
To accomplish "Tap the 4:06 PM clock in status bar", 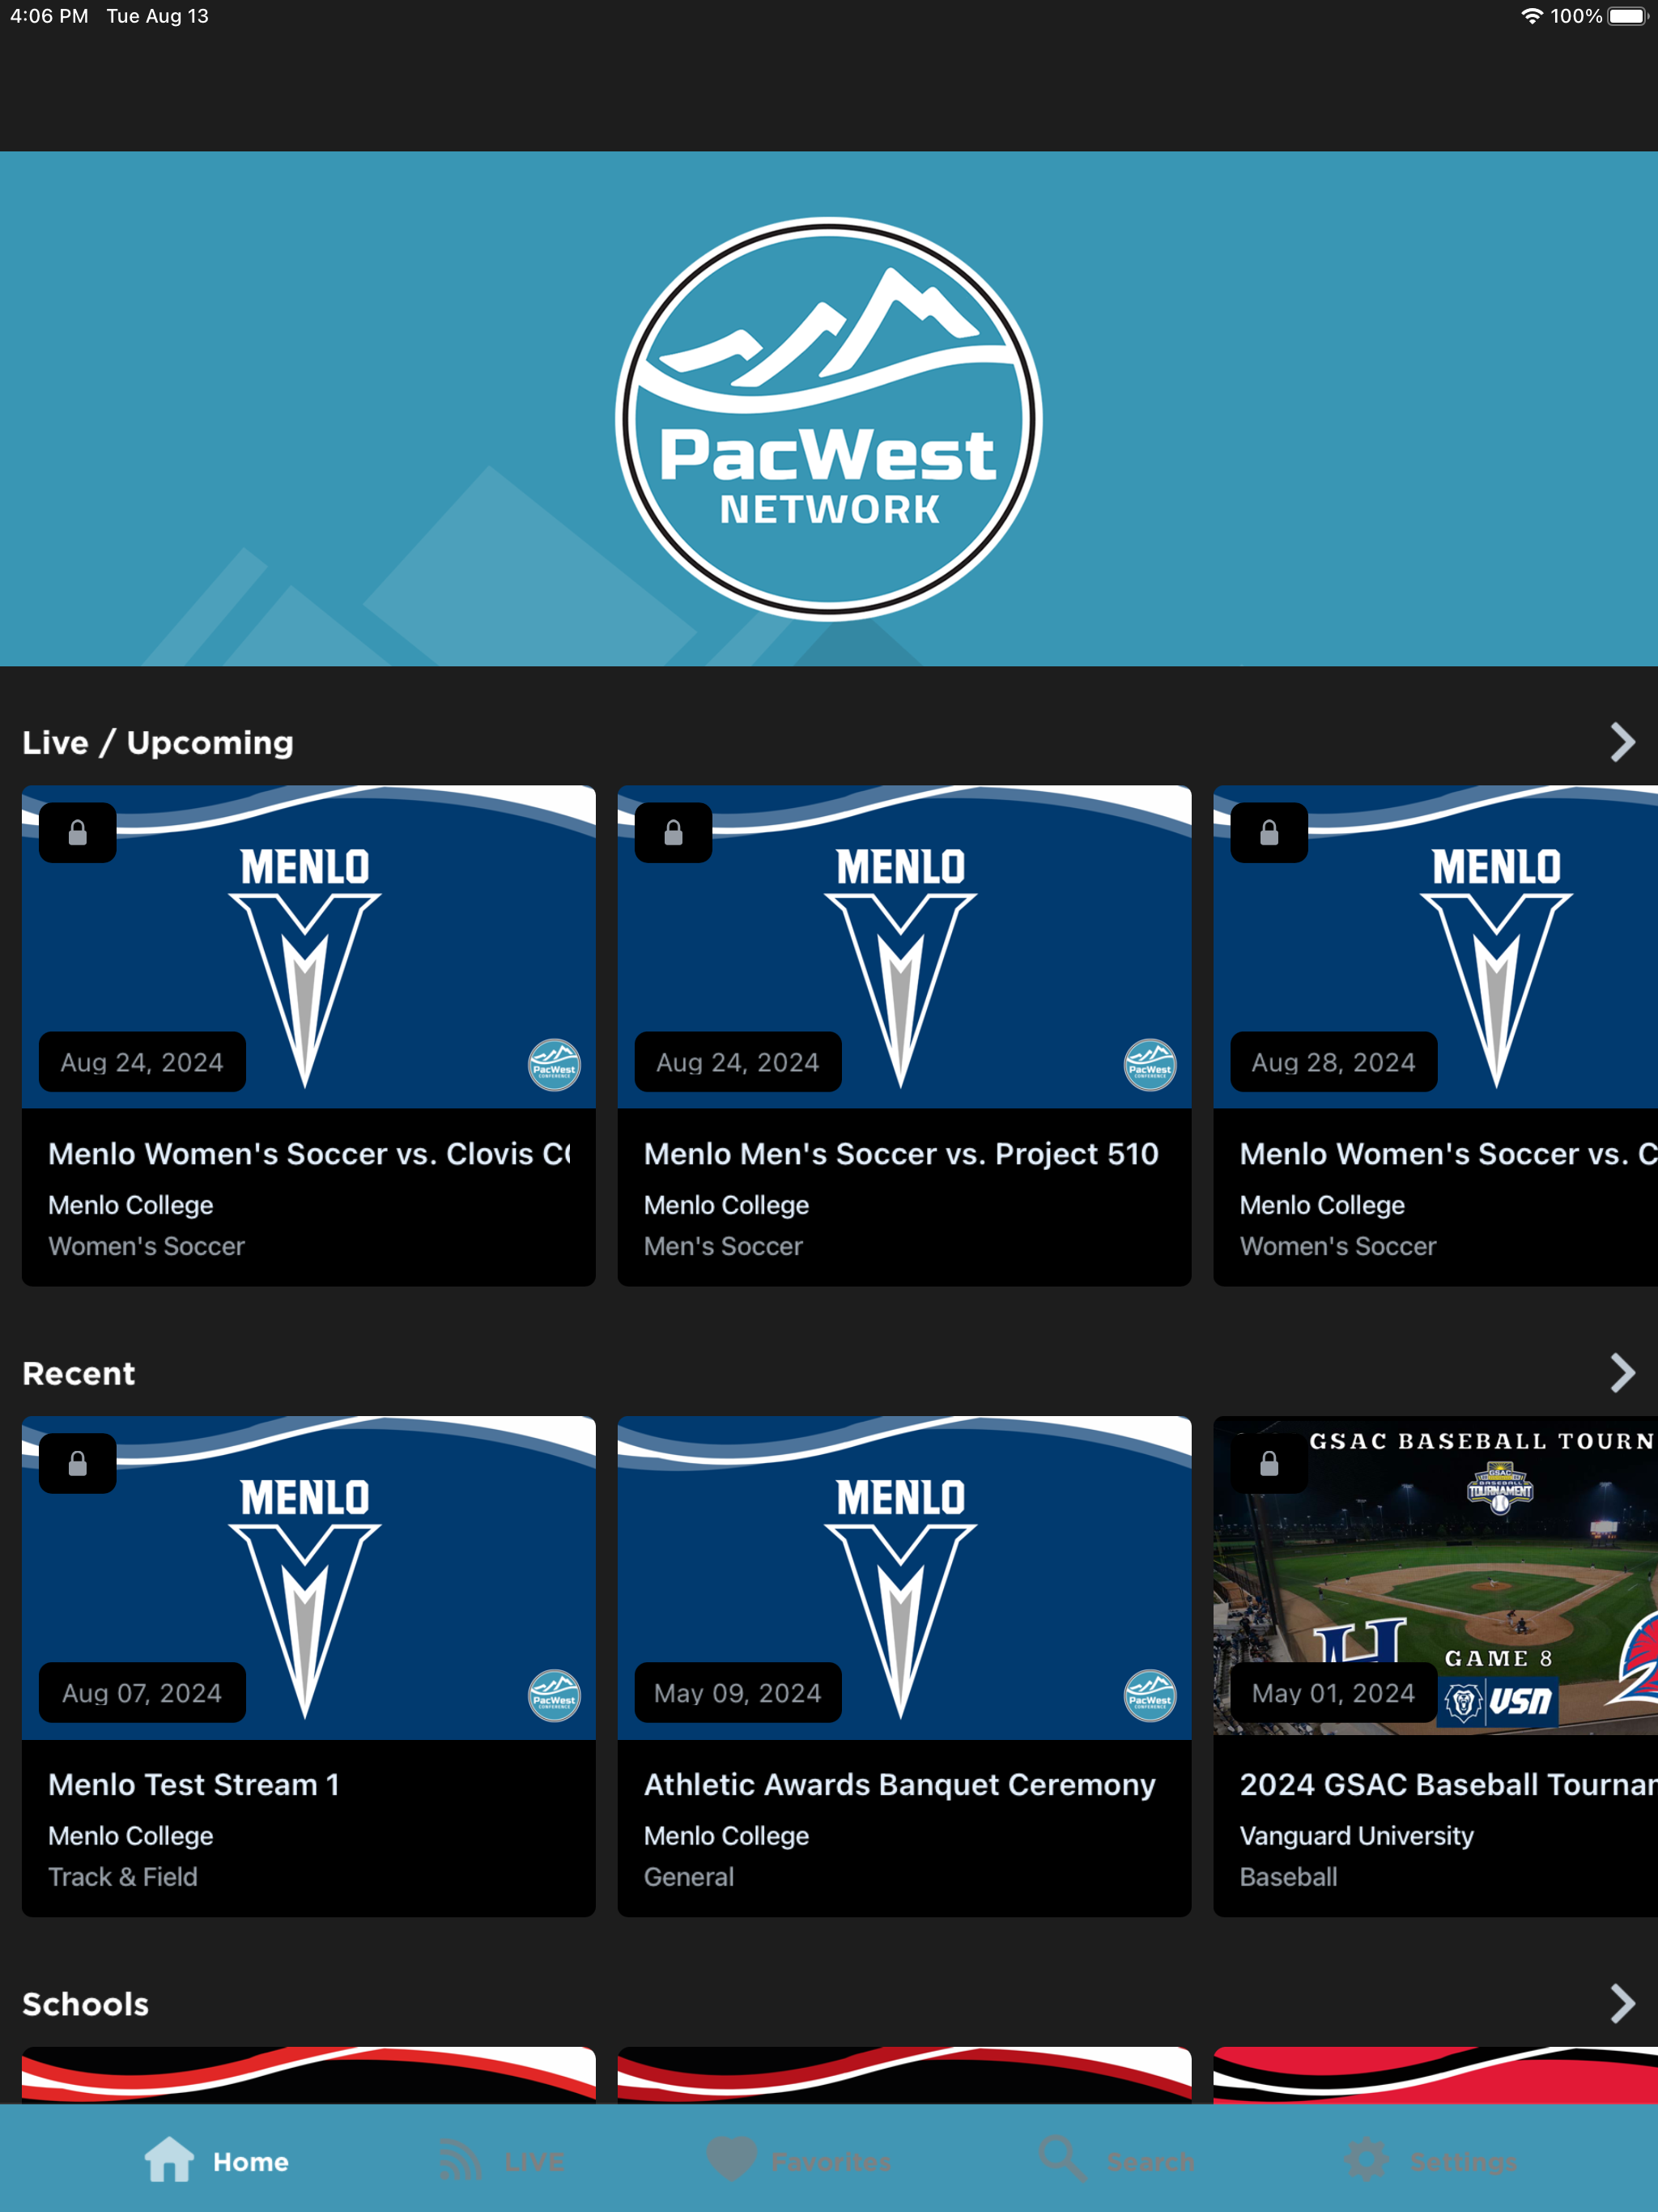I will tap(49, 16).
